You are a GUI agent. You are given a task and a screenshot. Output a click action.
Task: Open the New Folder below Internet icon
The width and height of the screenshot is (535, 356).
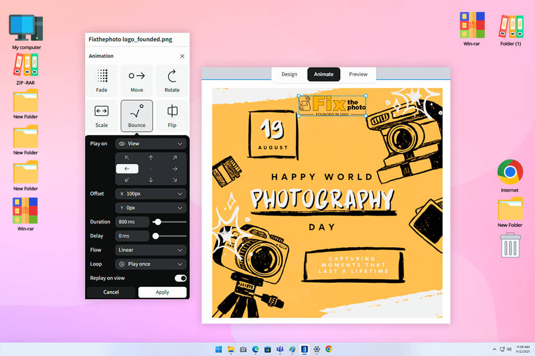click(x=510, y=212)
